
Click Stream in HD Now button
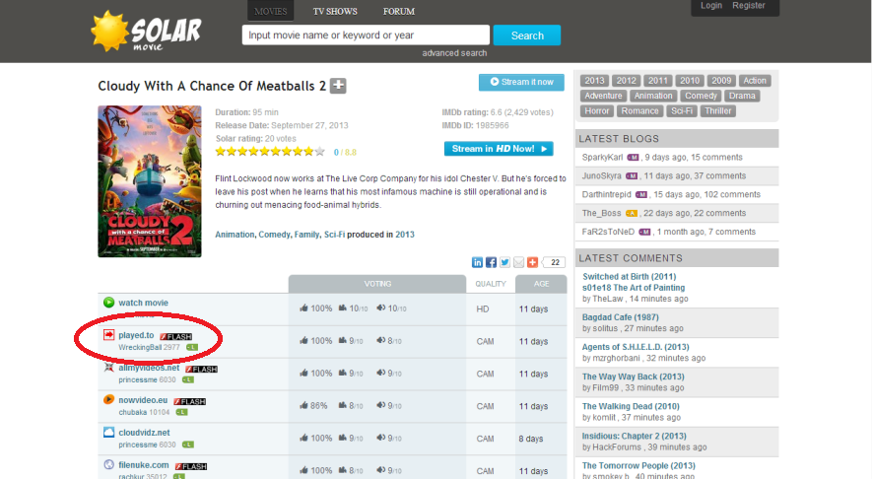pos(499,149)
